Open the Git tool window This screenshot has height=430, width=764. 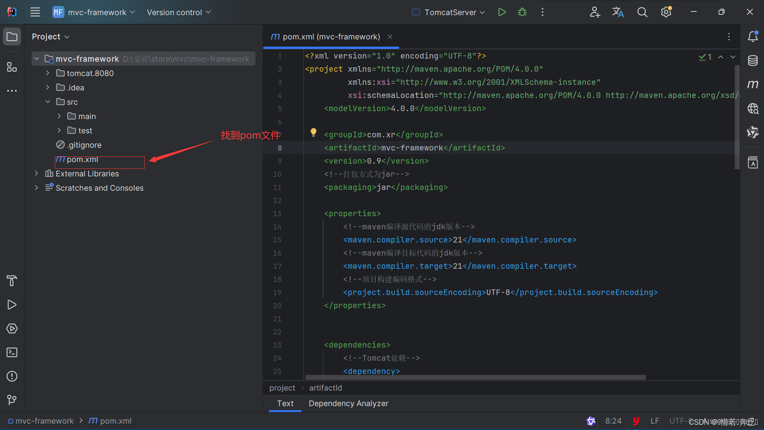tap(12, 400)
